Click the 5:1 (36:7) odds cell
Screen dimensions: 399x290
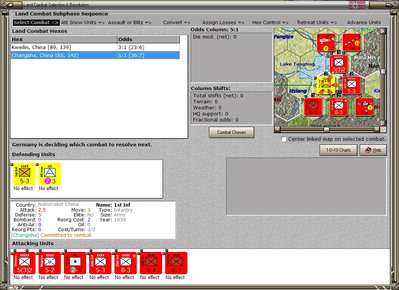[148, 55]
